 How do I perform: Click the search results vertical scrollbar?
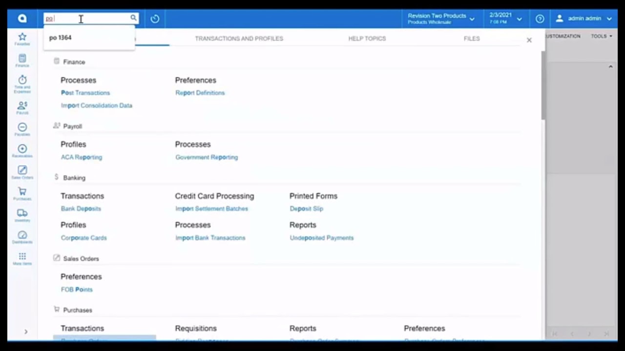[x=543, y=85]
